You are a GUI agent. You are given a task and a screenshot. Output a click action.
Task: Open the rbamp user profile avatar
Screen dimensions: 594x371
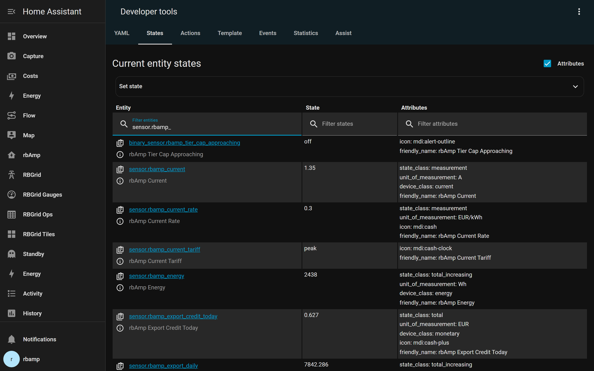click(11, 359)
